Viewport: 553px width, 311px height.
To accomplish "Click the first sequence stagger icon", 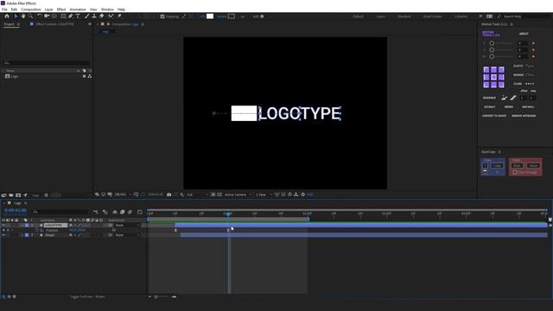I will pyautogui.click(x=505, y=98).
